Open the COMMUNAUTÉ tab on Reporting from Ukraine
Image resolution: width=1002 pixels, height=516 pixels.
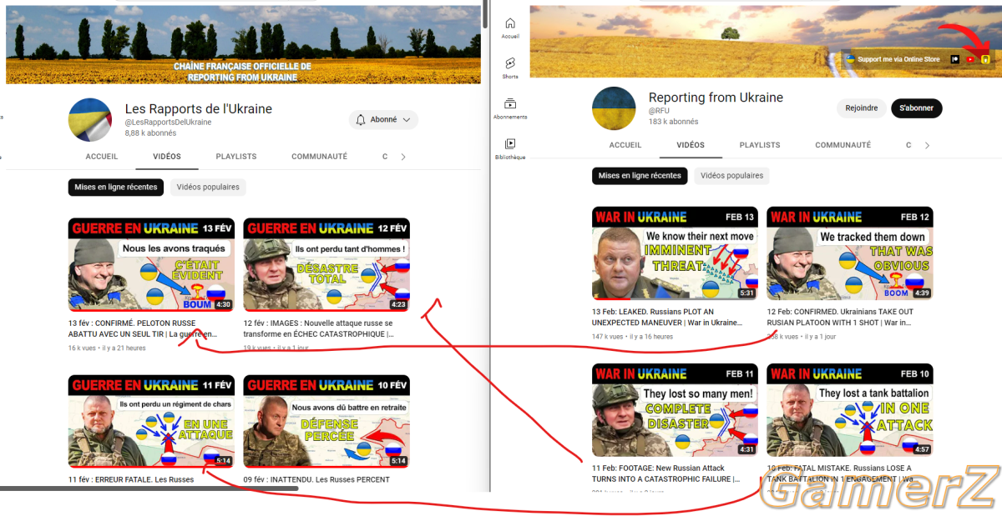pyautogui.click(x=843, y=145)
